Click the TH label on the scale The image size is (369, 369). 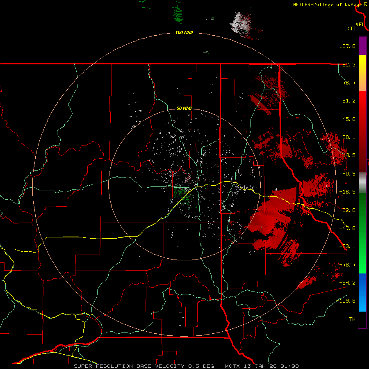(x=352, y=319)
